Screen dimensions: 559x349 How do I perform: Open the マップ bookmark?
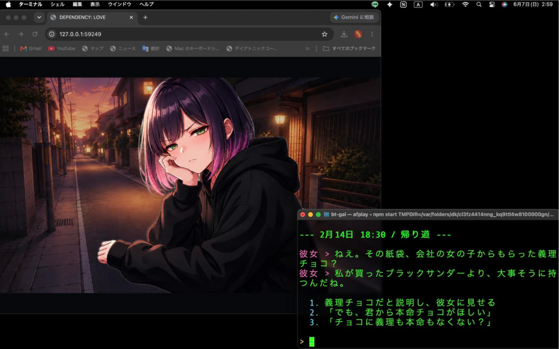click(92, 49)
